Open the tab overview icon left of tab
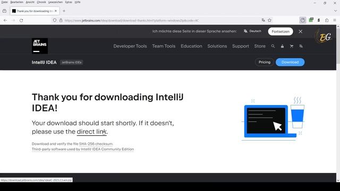Viewport: 340px width, 191px height. (4, 11)
